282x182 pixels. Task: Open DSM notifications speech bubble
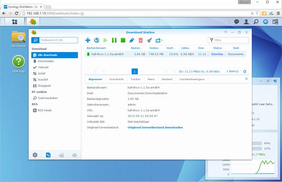coord(236,22)
